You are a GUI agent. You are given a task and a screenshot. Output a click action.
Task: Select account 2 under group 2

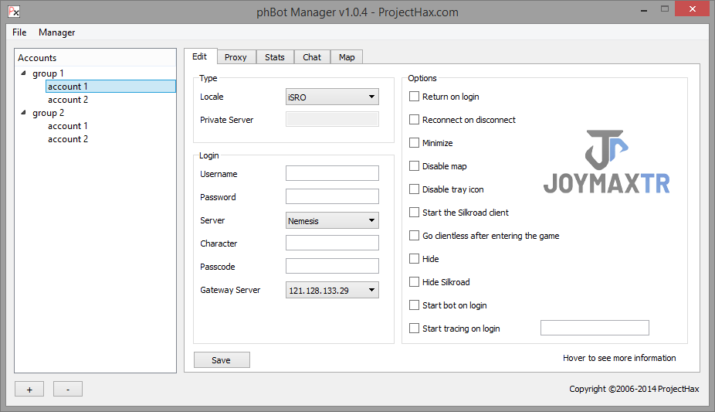pyautogui.click(x=68, y=139)
